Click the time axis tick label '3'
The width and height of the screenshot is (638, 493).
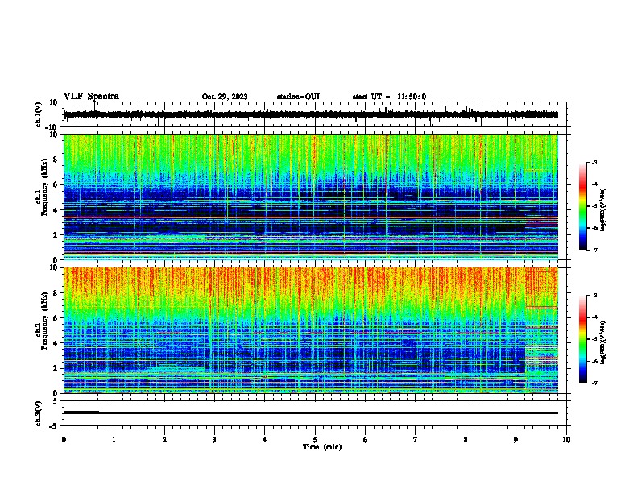pyautogui.click(x=214, y=440)
